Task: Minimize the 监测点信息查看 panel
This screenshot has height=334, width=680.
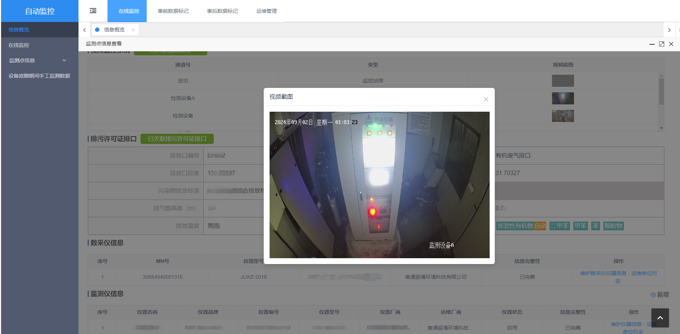Action: (x=652, y=44)
